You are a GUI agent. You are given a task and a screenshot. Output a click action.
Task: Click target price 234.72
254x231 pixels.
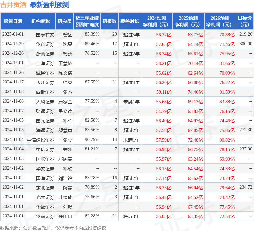[246, 187]
